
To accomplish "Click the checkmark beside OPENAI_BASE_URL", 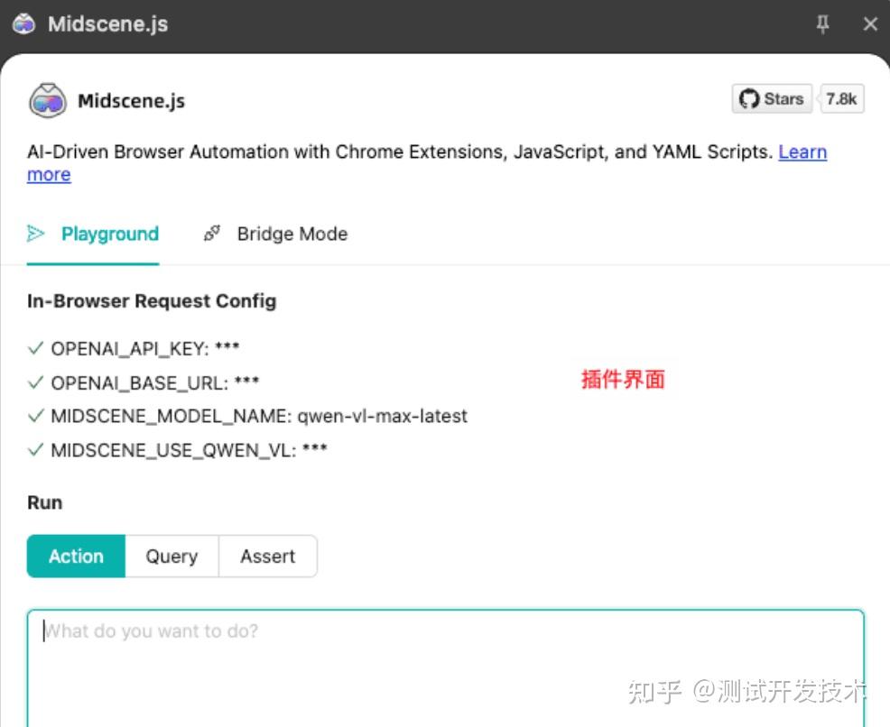I will [35, 382].
